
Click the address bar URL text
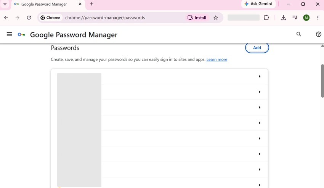coord(105,18)
